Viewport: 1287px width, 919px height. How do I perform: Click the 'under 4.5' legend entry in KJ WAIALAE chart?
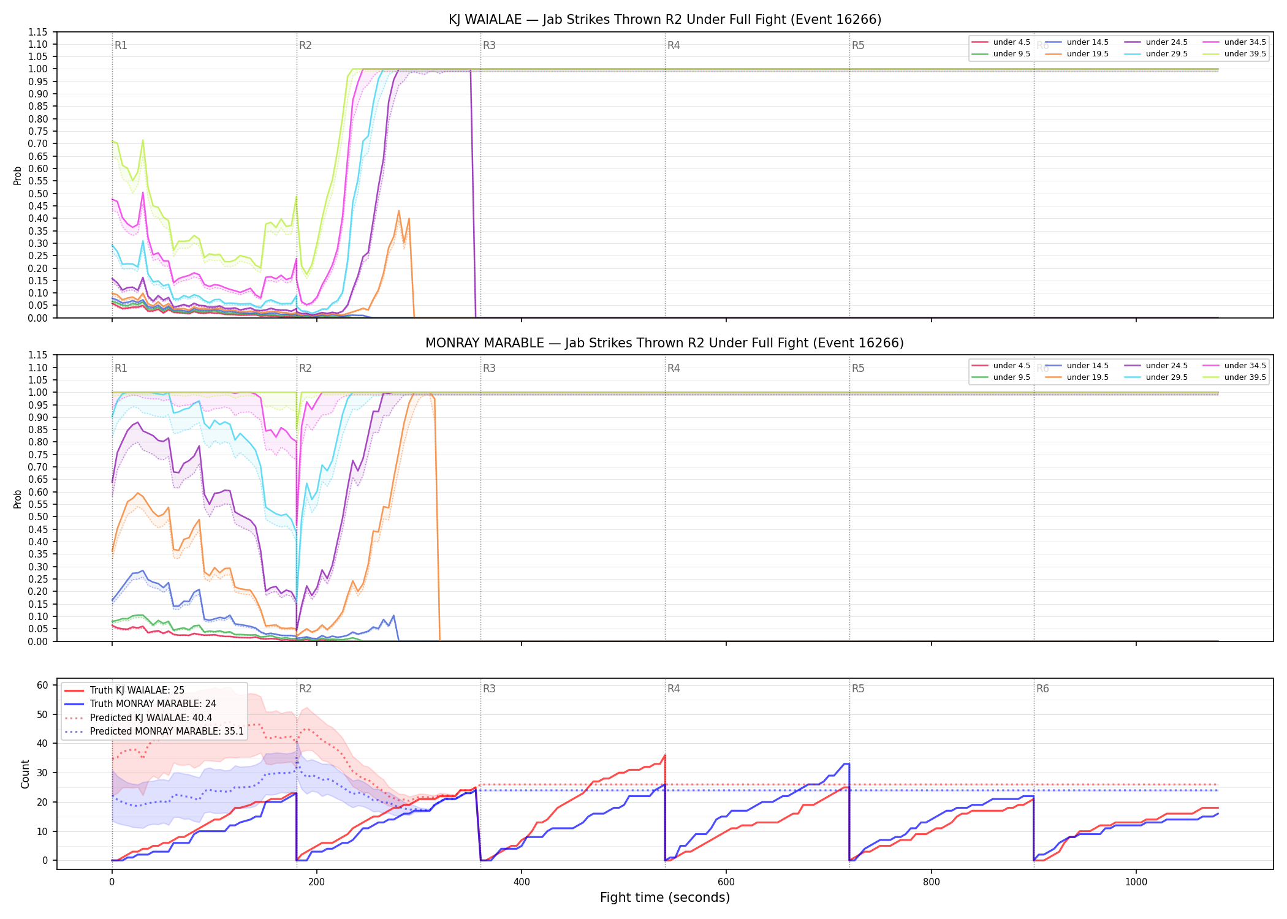pos(1001,42)
